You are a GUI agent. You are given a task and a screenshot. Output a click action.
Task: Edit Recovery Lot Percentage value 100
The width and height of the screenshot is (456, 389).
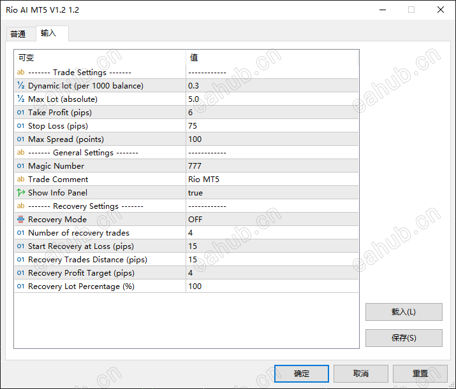[x=272, y=286]
